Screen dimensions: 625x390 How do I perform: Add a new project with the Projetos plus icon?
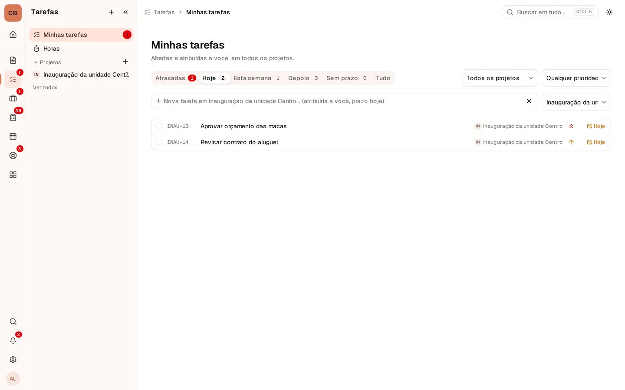coord(125,62)
